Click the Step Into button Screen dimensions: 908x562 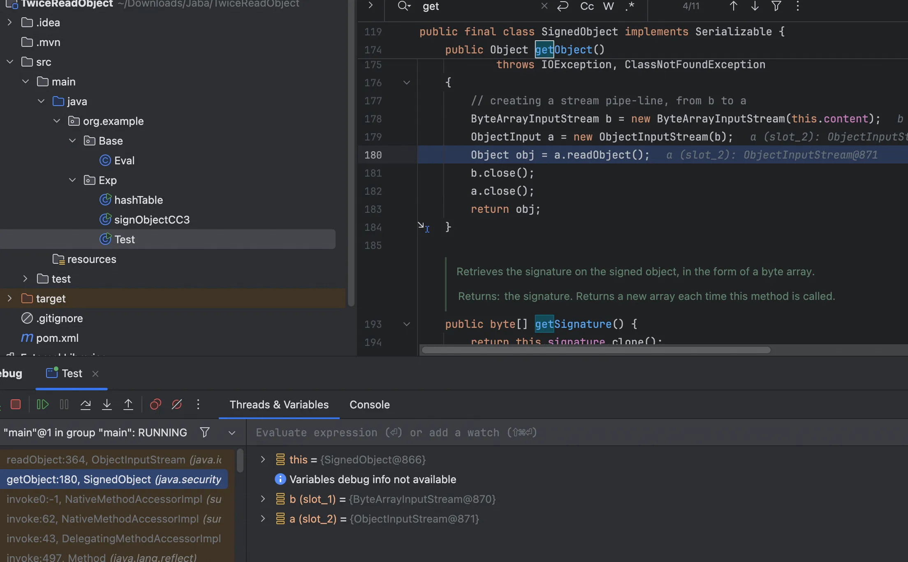click(x=107, y=405)
